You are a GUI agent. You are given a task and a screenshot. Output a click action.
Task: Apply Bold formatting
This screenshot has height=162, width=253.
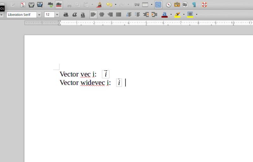point(66,15)
